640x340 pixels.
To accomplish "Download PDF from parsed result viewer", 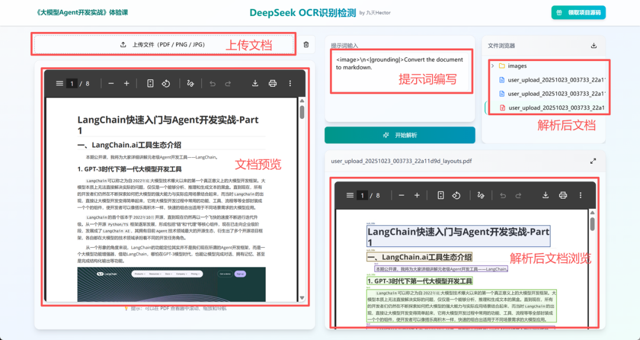I will pos(545,196).
